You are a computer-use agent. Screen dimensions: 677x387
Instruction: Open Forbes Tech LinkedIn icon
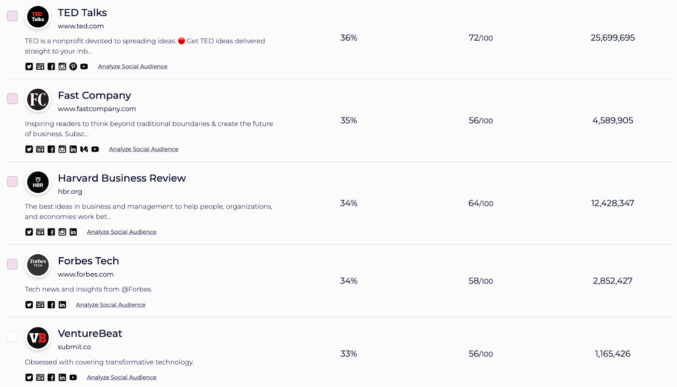tap(62, 305)
